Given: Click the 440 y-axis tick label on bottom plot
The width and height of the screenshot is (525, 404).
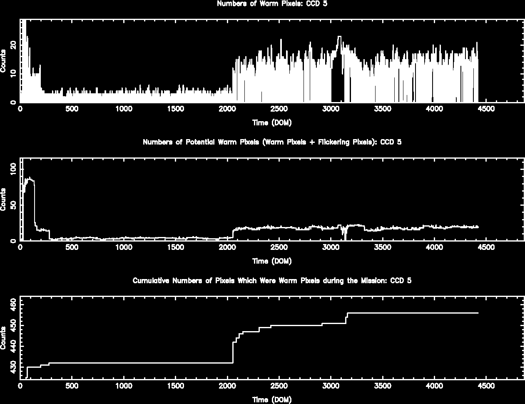Looking at the screenshot, I should coord(13,346).
